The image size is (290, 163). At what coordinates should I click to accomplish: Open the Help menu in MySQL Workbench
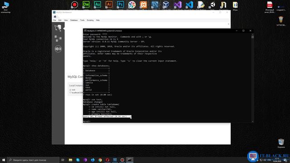(98, 20)
